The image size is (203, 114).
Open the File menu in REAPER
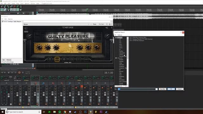pyautogui.click(x=2, y=3)
